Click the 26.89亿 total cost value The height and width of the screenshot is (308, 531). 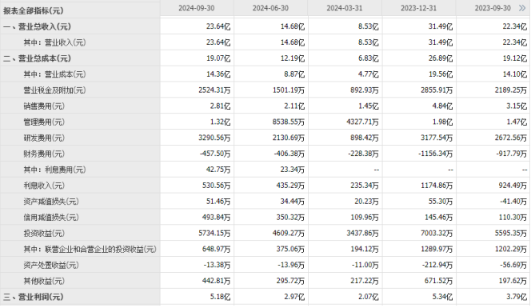(x=441, y=58)
